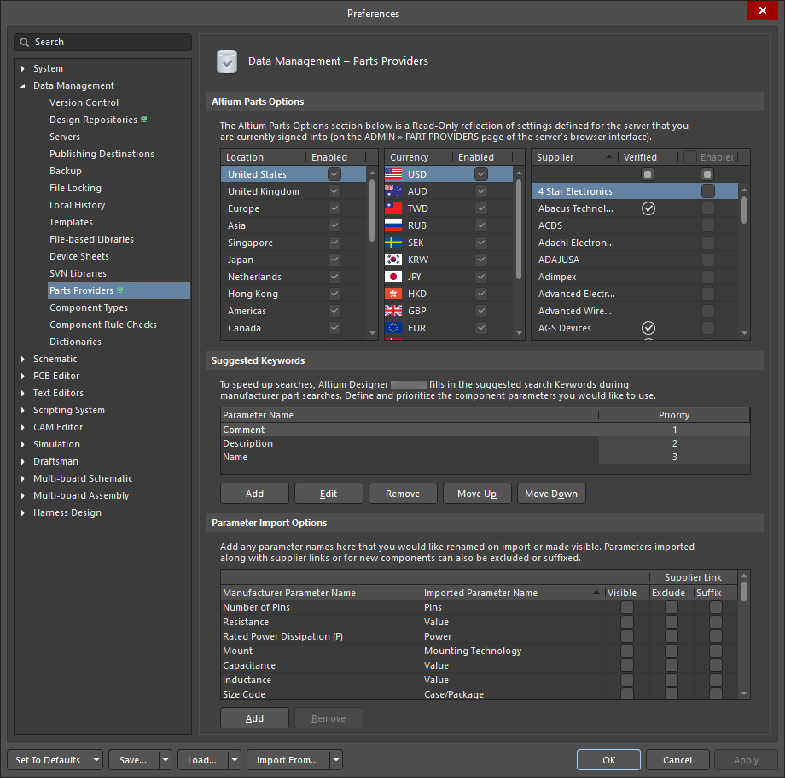The width and height of the screenshot is (785, 778).
Task: Click verified checkmark icon for AGS Devices
Action: tap(648, 328)
